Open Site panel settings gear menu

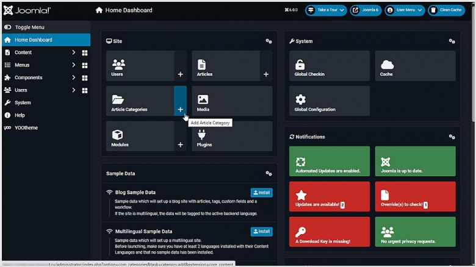point(269,41)
